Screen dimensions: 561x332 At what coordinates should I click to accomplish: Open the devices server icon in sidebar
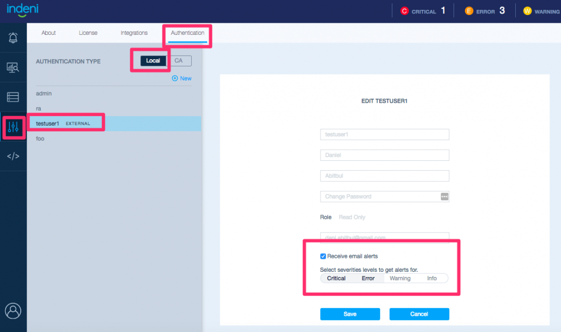(13, 97)
